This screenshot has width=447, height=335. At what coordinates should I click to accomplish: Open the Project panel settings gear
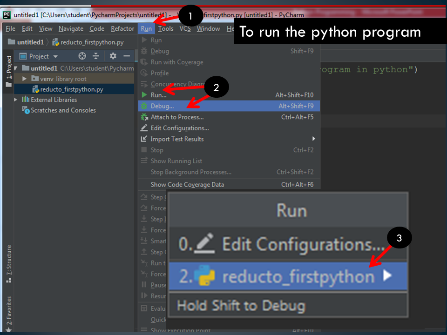pos(112,56)
